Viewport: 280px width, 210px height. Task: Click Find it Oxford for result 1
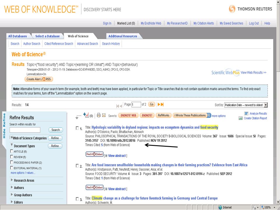(94, 154)
